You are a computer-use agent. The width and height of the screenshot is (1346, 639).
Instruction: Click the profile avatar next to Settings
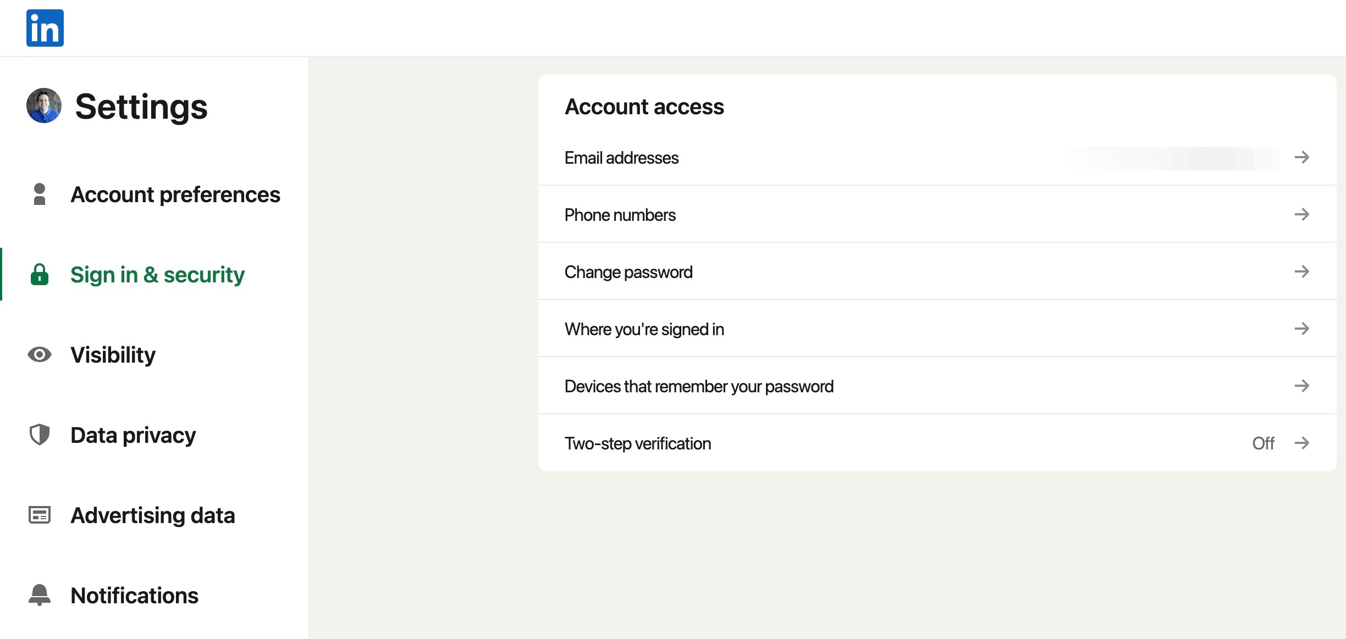tap(44, 105)
